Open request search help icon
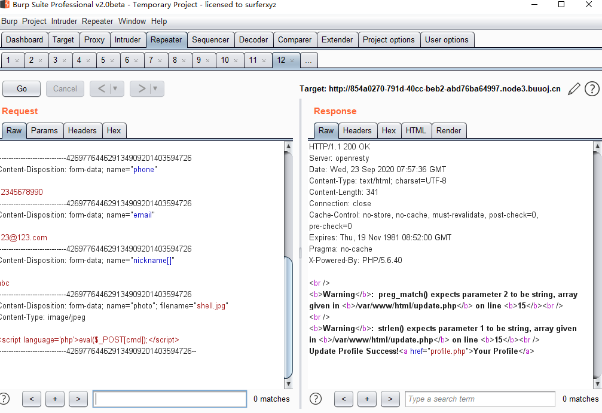 4,399
